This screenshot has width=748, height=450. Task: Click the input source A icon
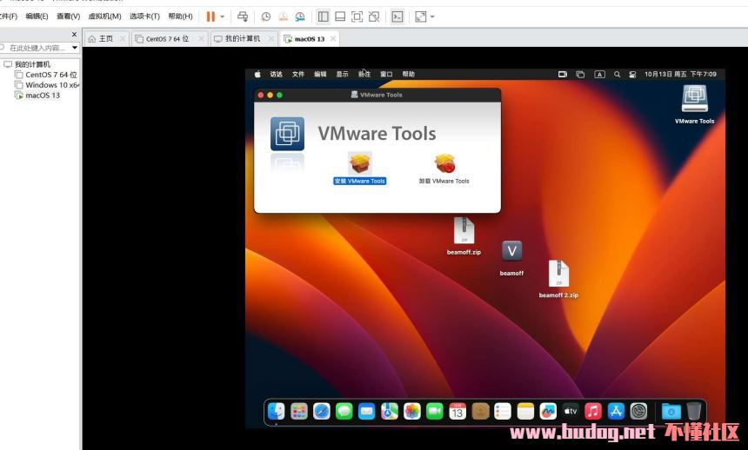coord(599,75)
